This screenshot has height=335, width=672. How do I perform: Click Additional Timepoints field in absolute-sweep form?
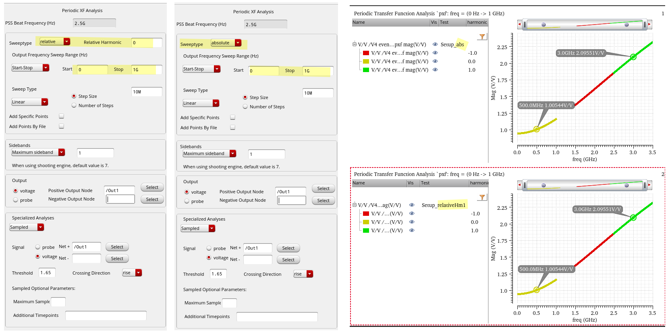tap(277, 316)
